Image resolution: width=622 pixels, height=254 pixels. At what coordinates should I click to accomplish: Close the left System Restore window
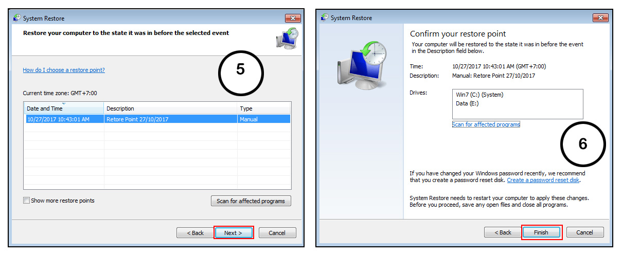(292, 18)
